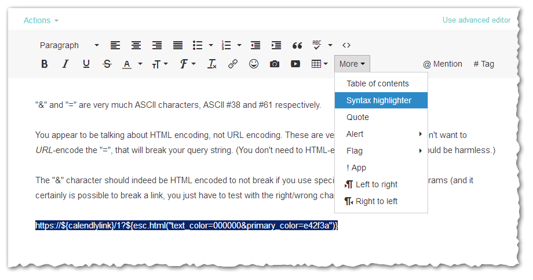Toggle underline formatting
The image size is (533, 280).
tap(86, 64)
